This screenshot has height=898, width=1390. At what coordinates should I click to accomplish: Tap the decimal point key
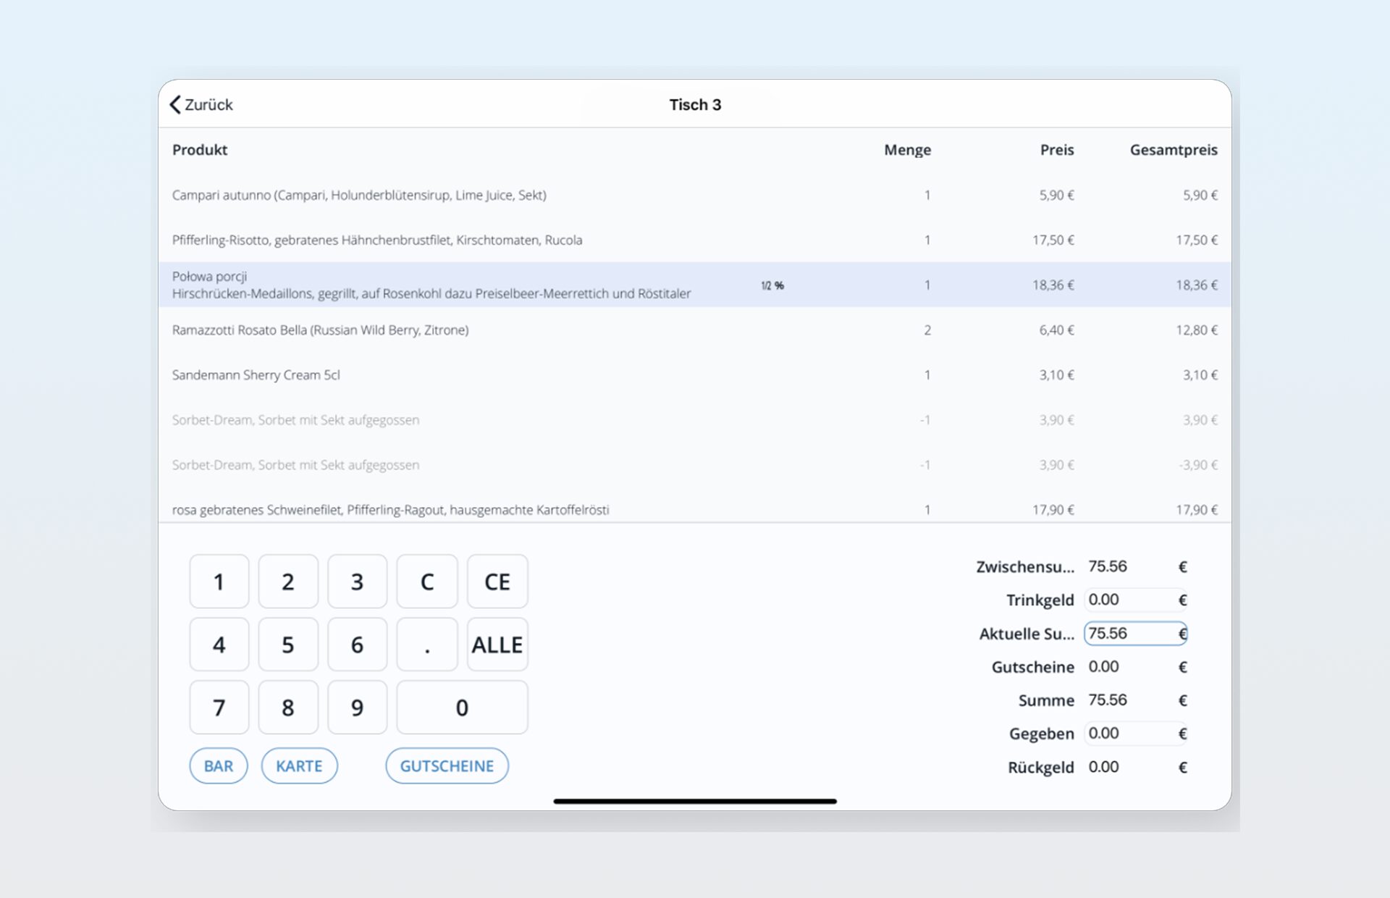427,645
